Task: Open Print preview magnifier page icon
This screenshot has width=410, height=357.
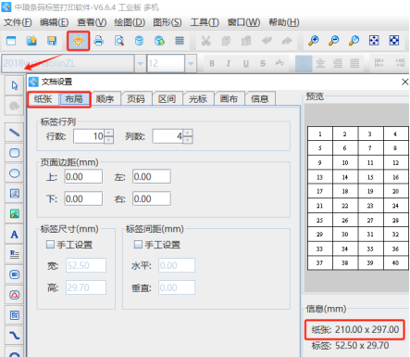Action: click(119, 41)
